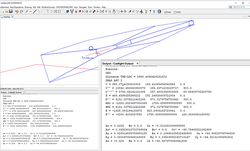The image size is (250, 151).
Task: Click coordinate readout in status bar
Action: (x=12, y=89)
